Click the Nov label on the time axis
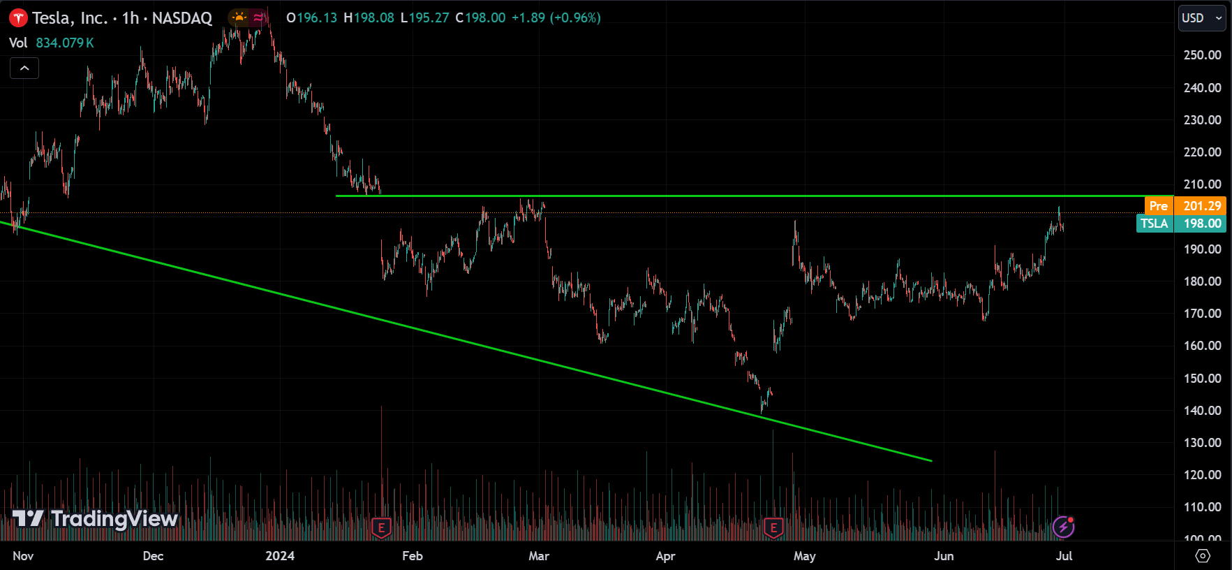1232x570 pixels. coord(23,556)
